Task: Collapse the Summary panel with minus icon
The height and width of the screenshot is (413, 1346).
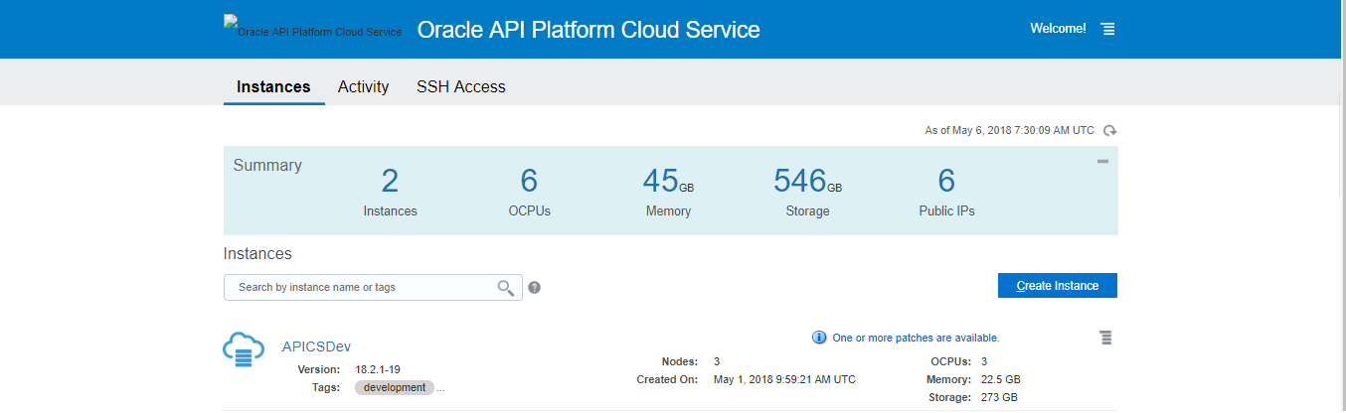Action: click(x=1102, y=162)
